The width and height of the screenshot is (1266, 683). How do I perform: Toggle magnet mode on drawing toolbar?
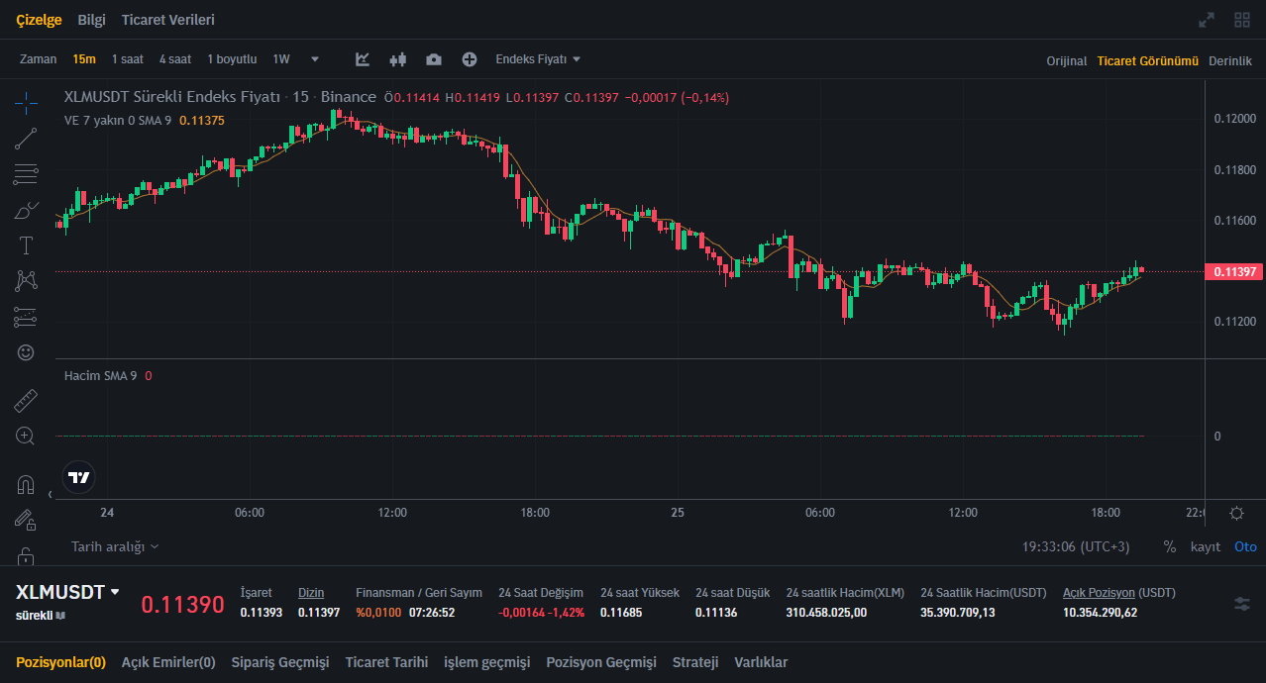[26, 485]
